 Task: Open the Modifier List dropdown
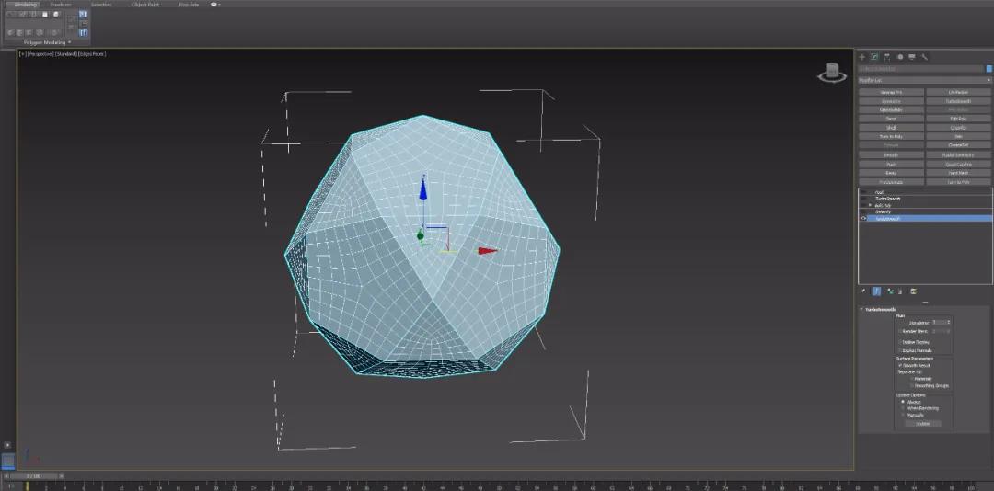point(925,81)
